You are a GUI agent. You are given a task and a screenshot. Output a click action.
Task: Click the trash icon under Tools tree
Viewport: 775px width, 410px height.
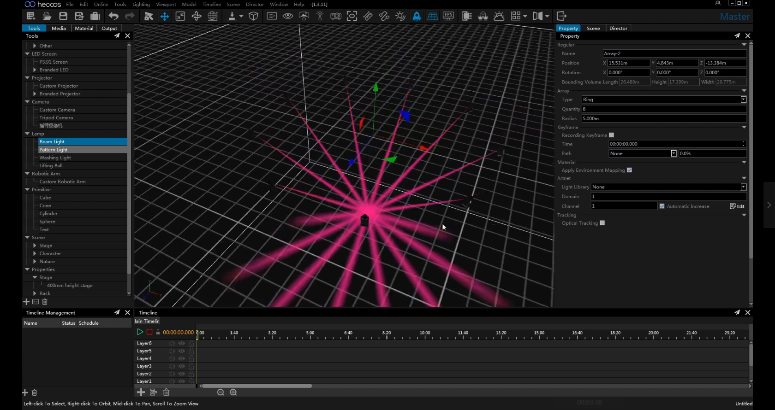(x=45, y=302)
